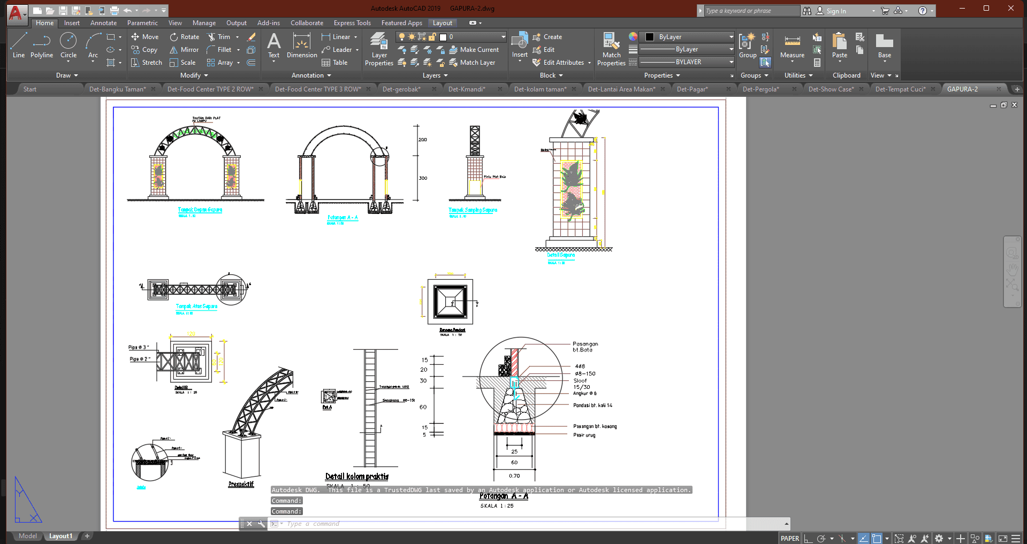1027x544 pixels.
Task: Toggle PAPER space mode button
Action: [x=789, y=539]
